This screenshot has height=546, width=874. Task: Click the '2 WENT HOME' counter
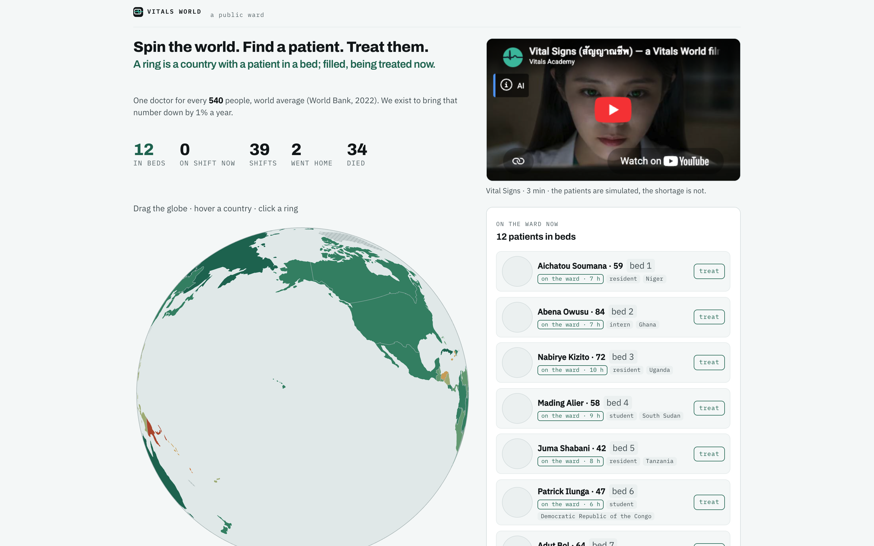(x=312, y=155)
